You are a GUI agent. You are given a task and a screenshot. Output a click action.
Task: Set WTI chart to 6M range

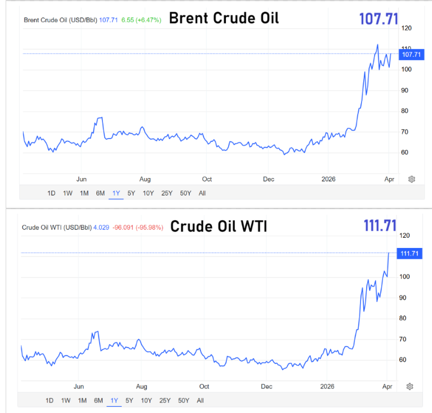[x=99, y=401]
